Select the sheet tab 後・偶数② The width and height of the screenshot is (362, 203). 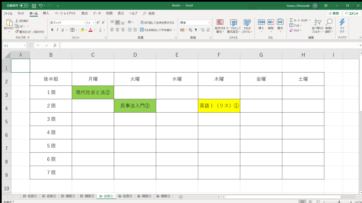click(163, 196)
